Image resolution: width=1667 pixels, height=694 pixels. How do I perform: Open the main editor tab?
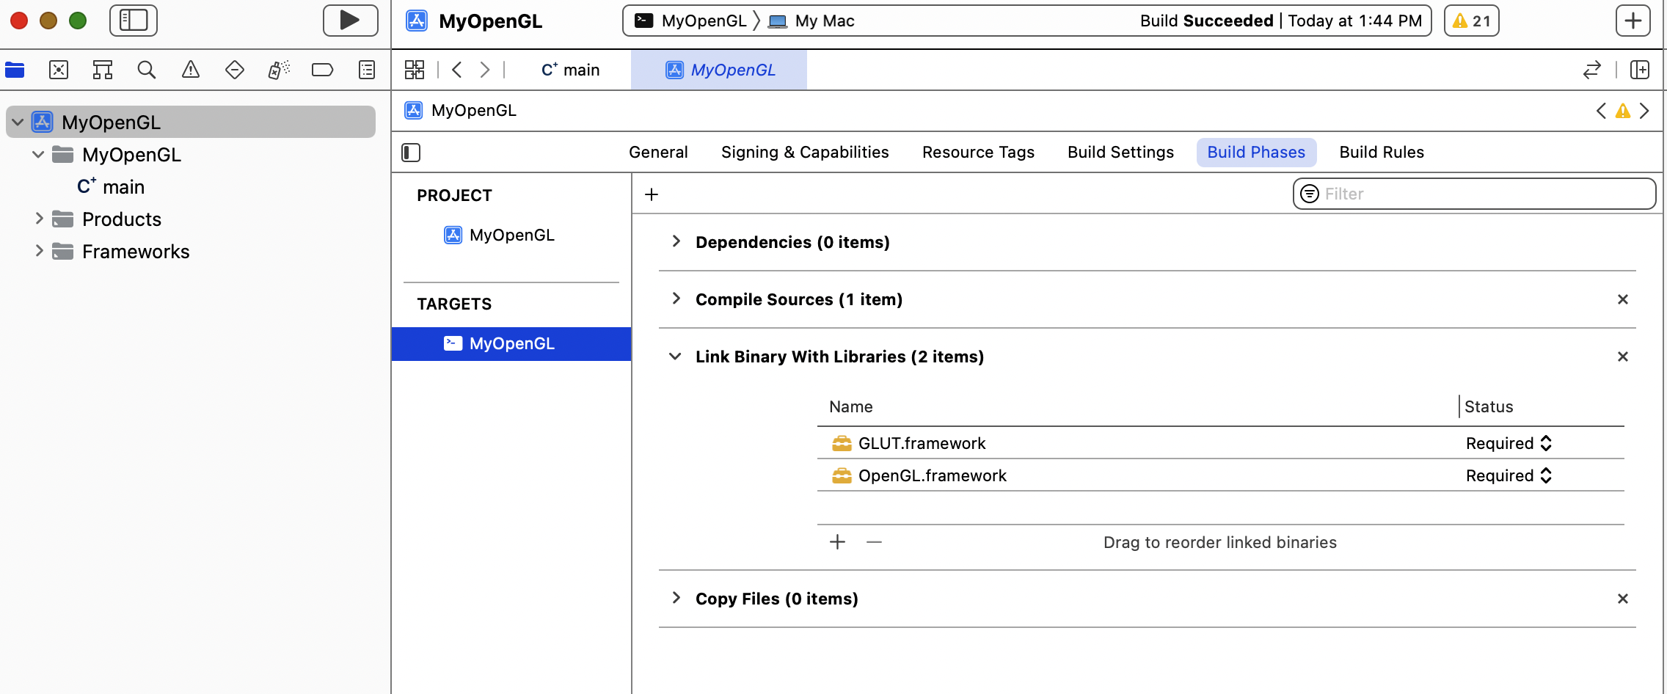point(570,70)
